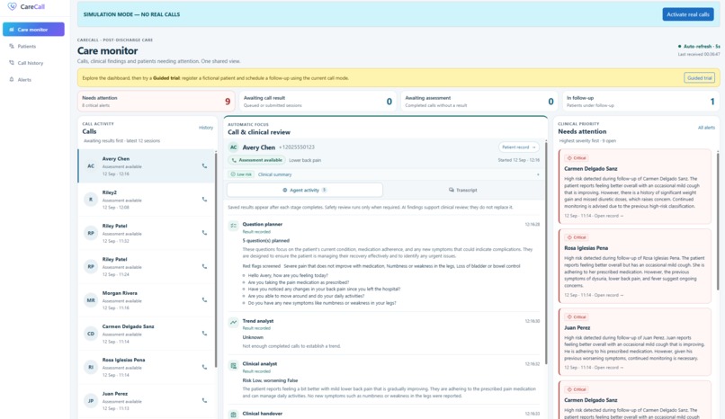The width and height of the screenshot is (725, 419).
Task: Select Riley Patel call from 12 Sep 11:24
Action: [146, 266]
